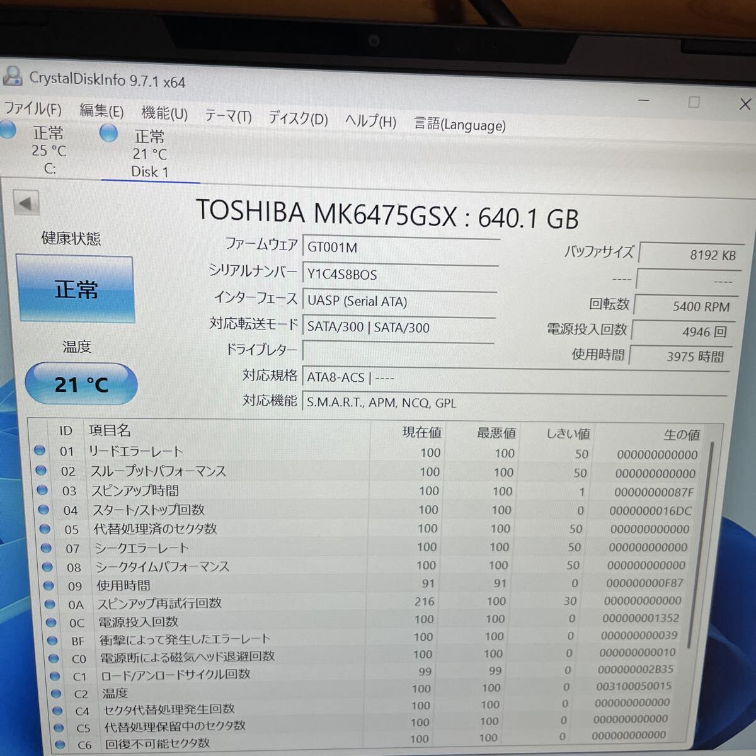Click the status dot for ロード/アンロードサイクル回数

point(55,676)
